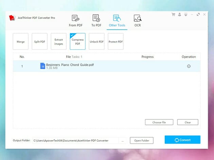
Task: Open the user account icon
Action: [x=179, y=15]
